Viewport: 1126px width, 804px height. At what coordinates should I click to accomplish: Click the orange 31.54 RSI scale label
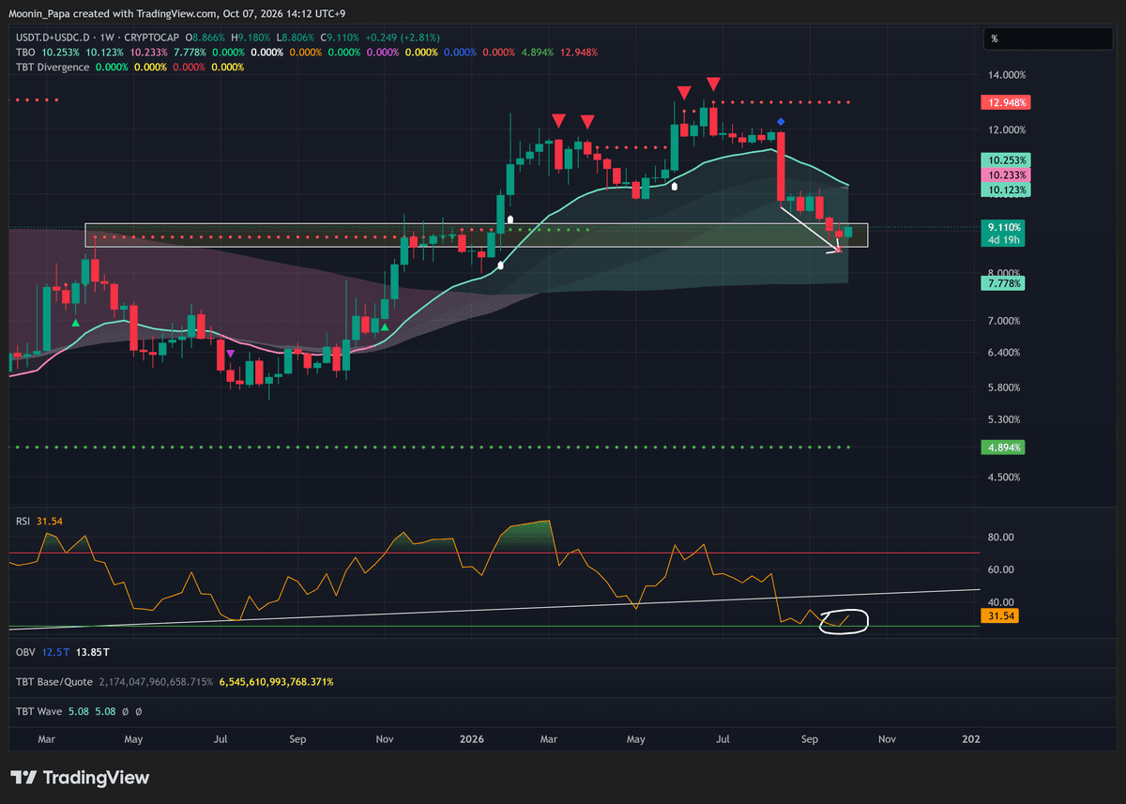(x=998, y=616)
